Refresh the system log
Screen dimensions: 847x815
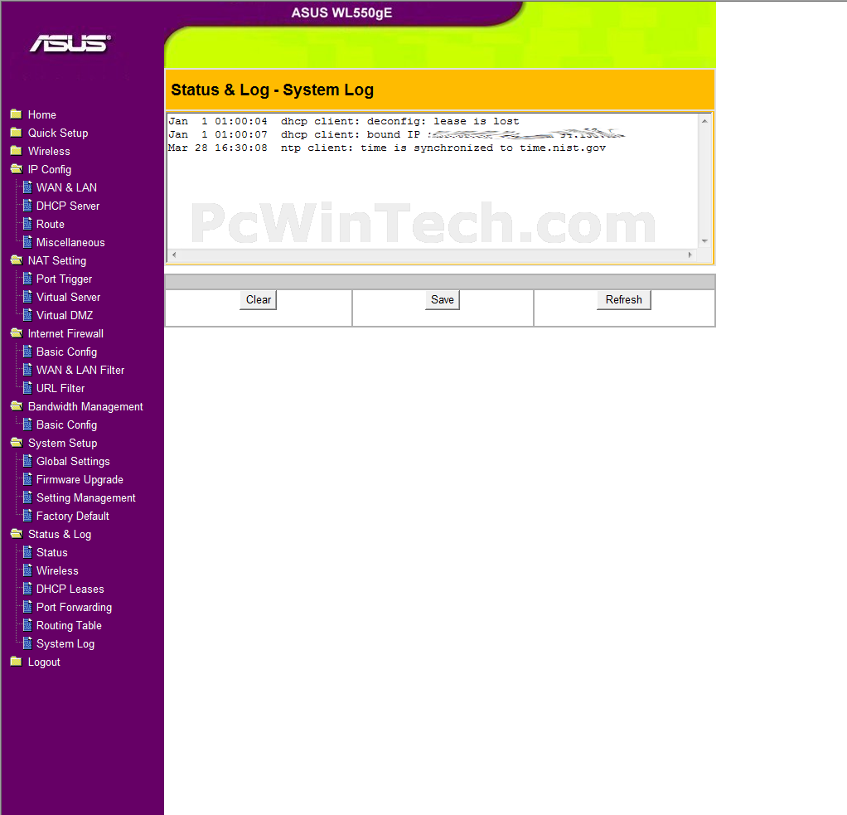[624, 300]
